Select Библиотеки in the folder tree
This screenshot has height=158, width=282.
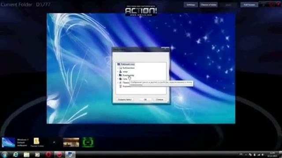point(127,68)
